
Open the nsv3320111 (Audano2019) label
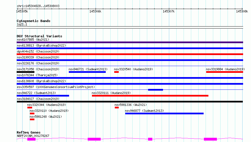pyautogui.click(x=111, y=93)
